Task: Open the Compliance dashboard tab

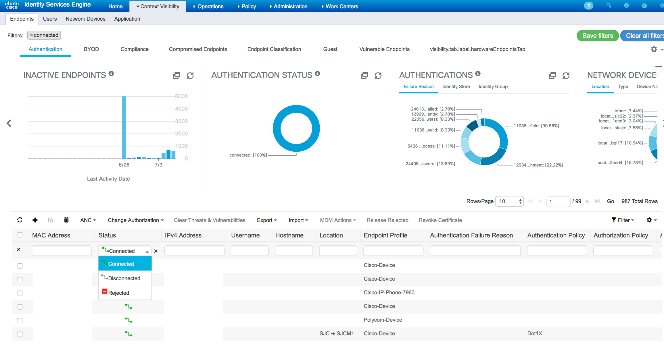Action: [x=135, y=49]
